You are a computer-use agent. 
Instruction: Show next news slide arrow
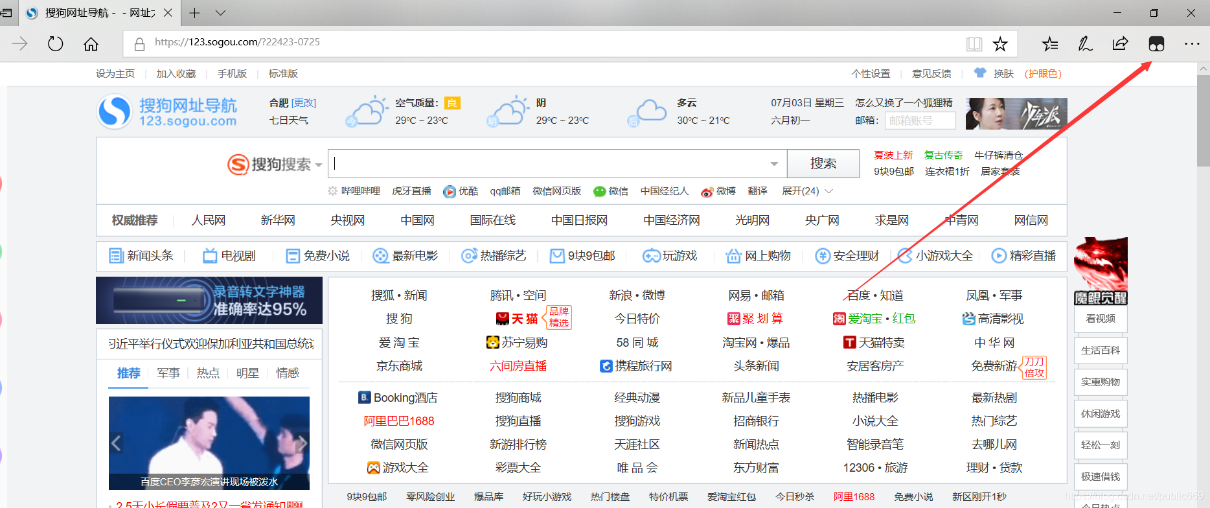302,443
